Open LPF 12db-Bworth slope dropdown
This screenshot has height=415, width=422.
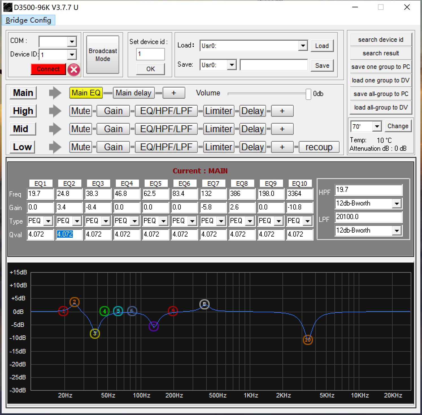[x=397, y=230]
